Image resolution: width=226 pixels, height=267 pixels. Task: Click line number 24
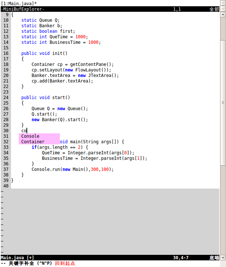(x=6, y=97)
